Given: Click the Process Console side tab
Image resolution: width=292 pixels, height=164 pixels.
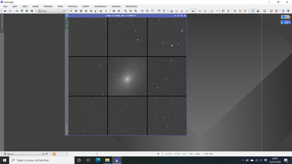Looking at the screenshot, I should click(2, 22).
